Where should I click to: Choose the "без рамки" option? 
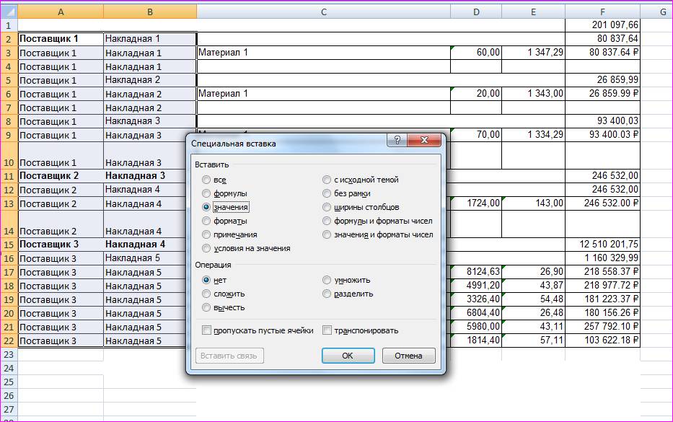pyautogui.click(x=327, y=193)
